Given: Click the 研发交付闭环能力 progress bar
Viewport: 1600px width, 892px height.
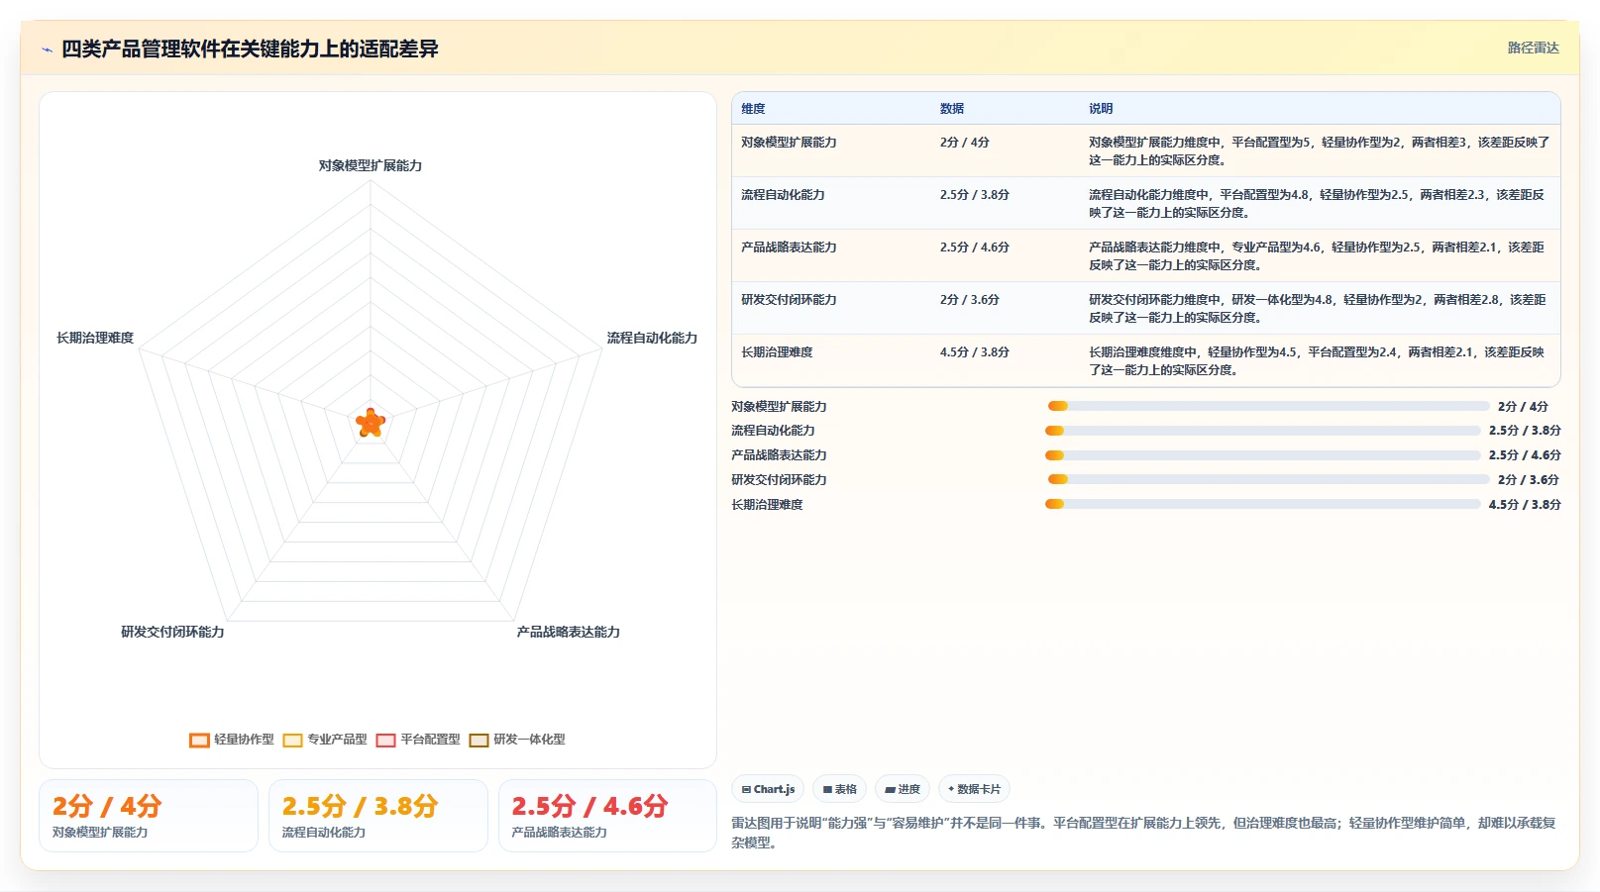Looking at the screenshot, I should [x=1269, y=479].
